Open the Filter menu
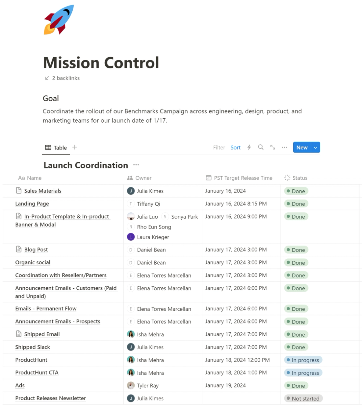 pyautogui.click(x=219, y=147)
